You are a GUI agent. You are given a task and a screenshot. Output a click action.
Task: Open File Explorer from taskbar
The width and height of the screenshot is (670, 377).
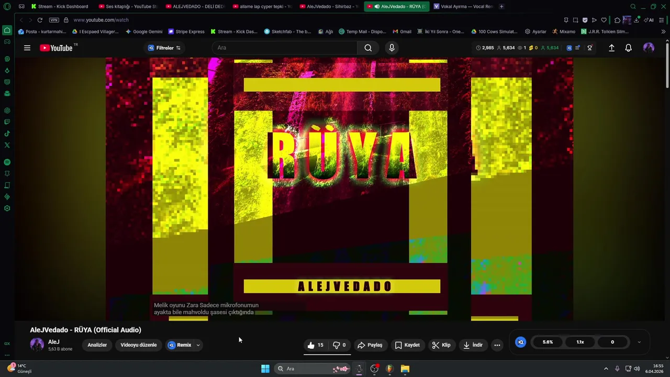tap(405, 369)
